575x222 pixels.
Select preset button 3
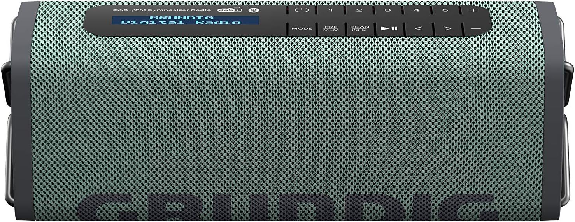coord(388,10)
